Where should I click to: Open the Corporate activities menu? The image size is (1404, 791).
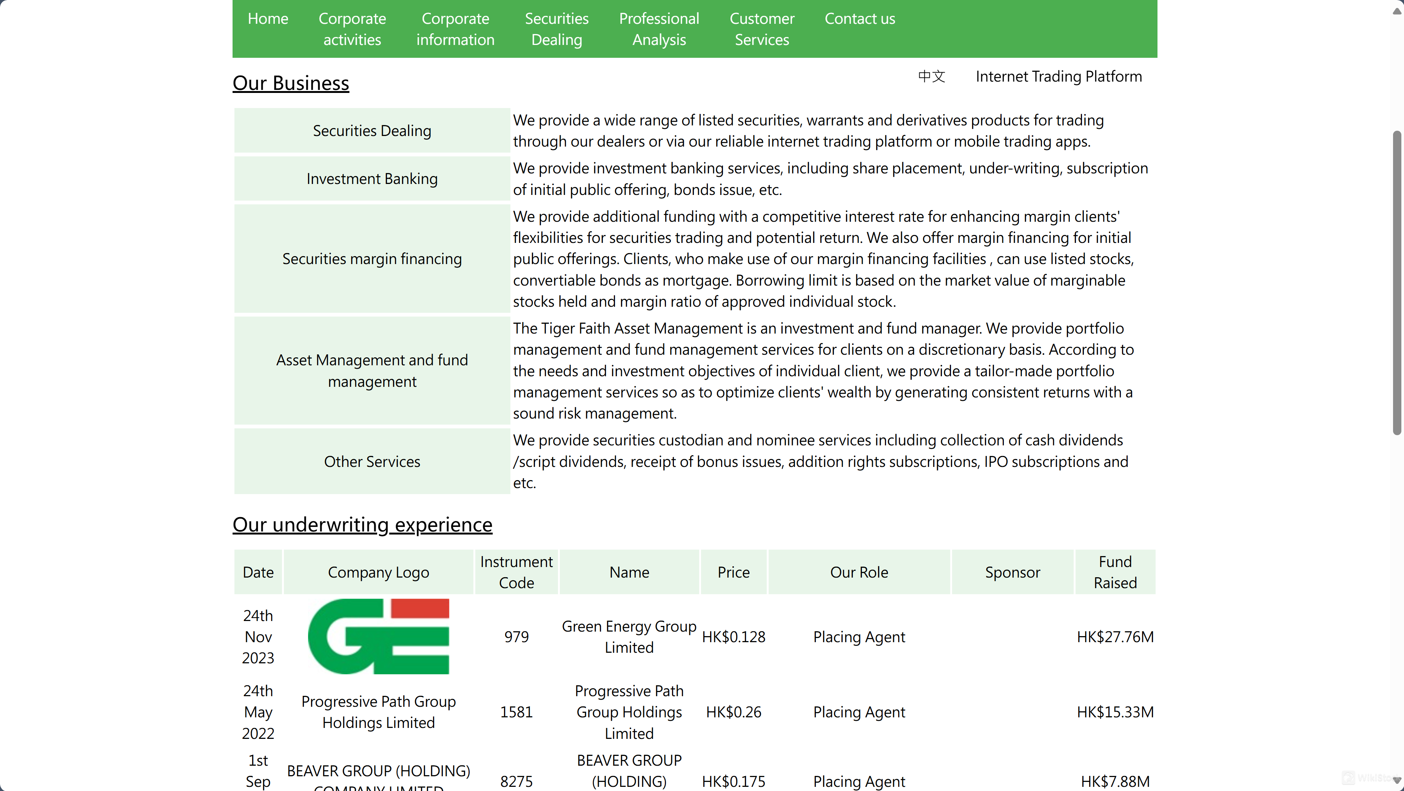tap(352, 28)
